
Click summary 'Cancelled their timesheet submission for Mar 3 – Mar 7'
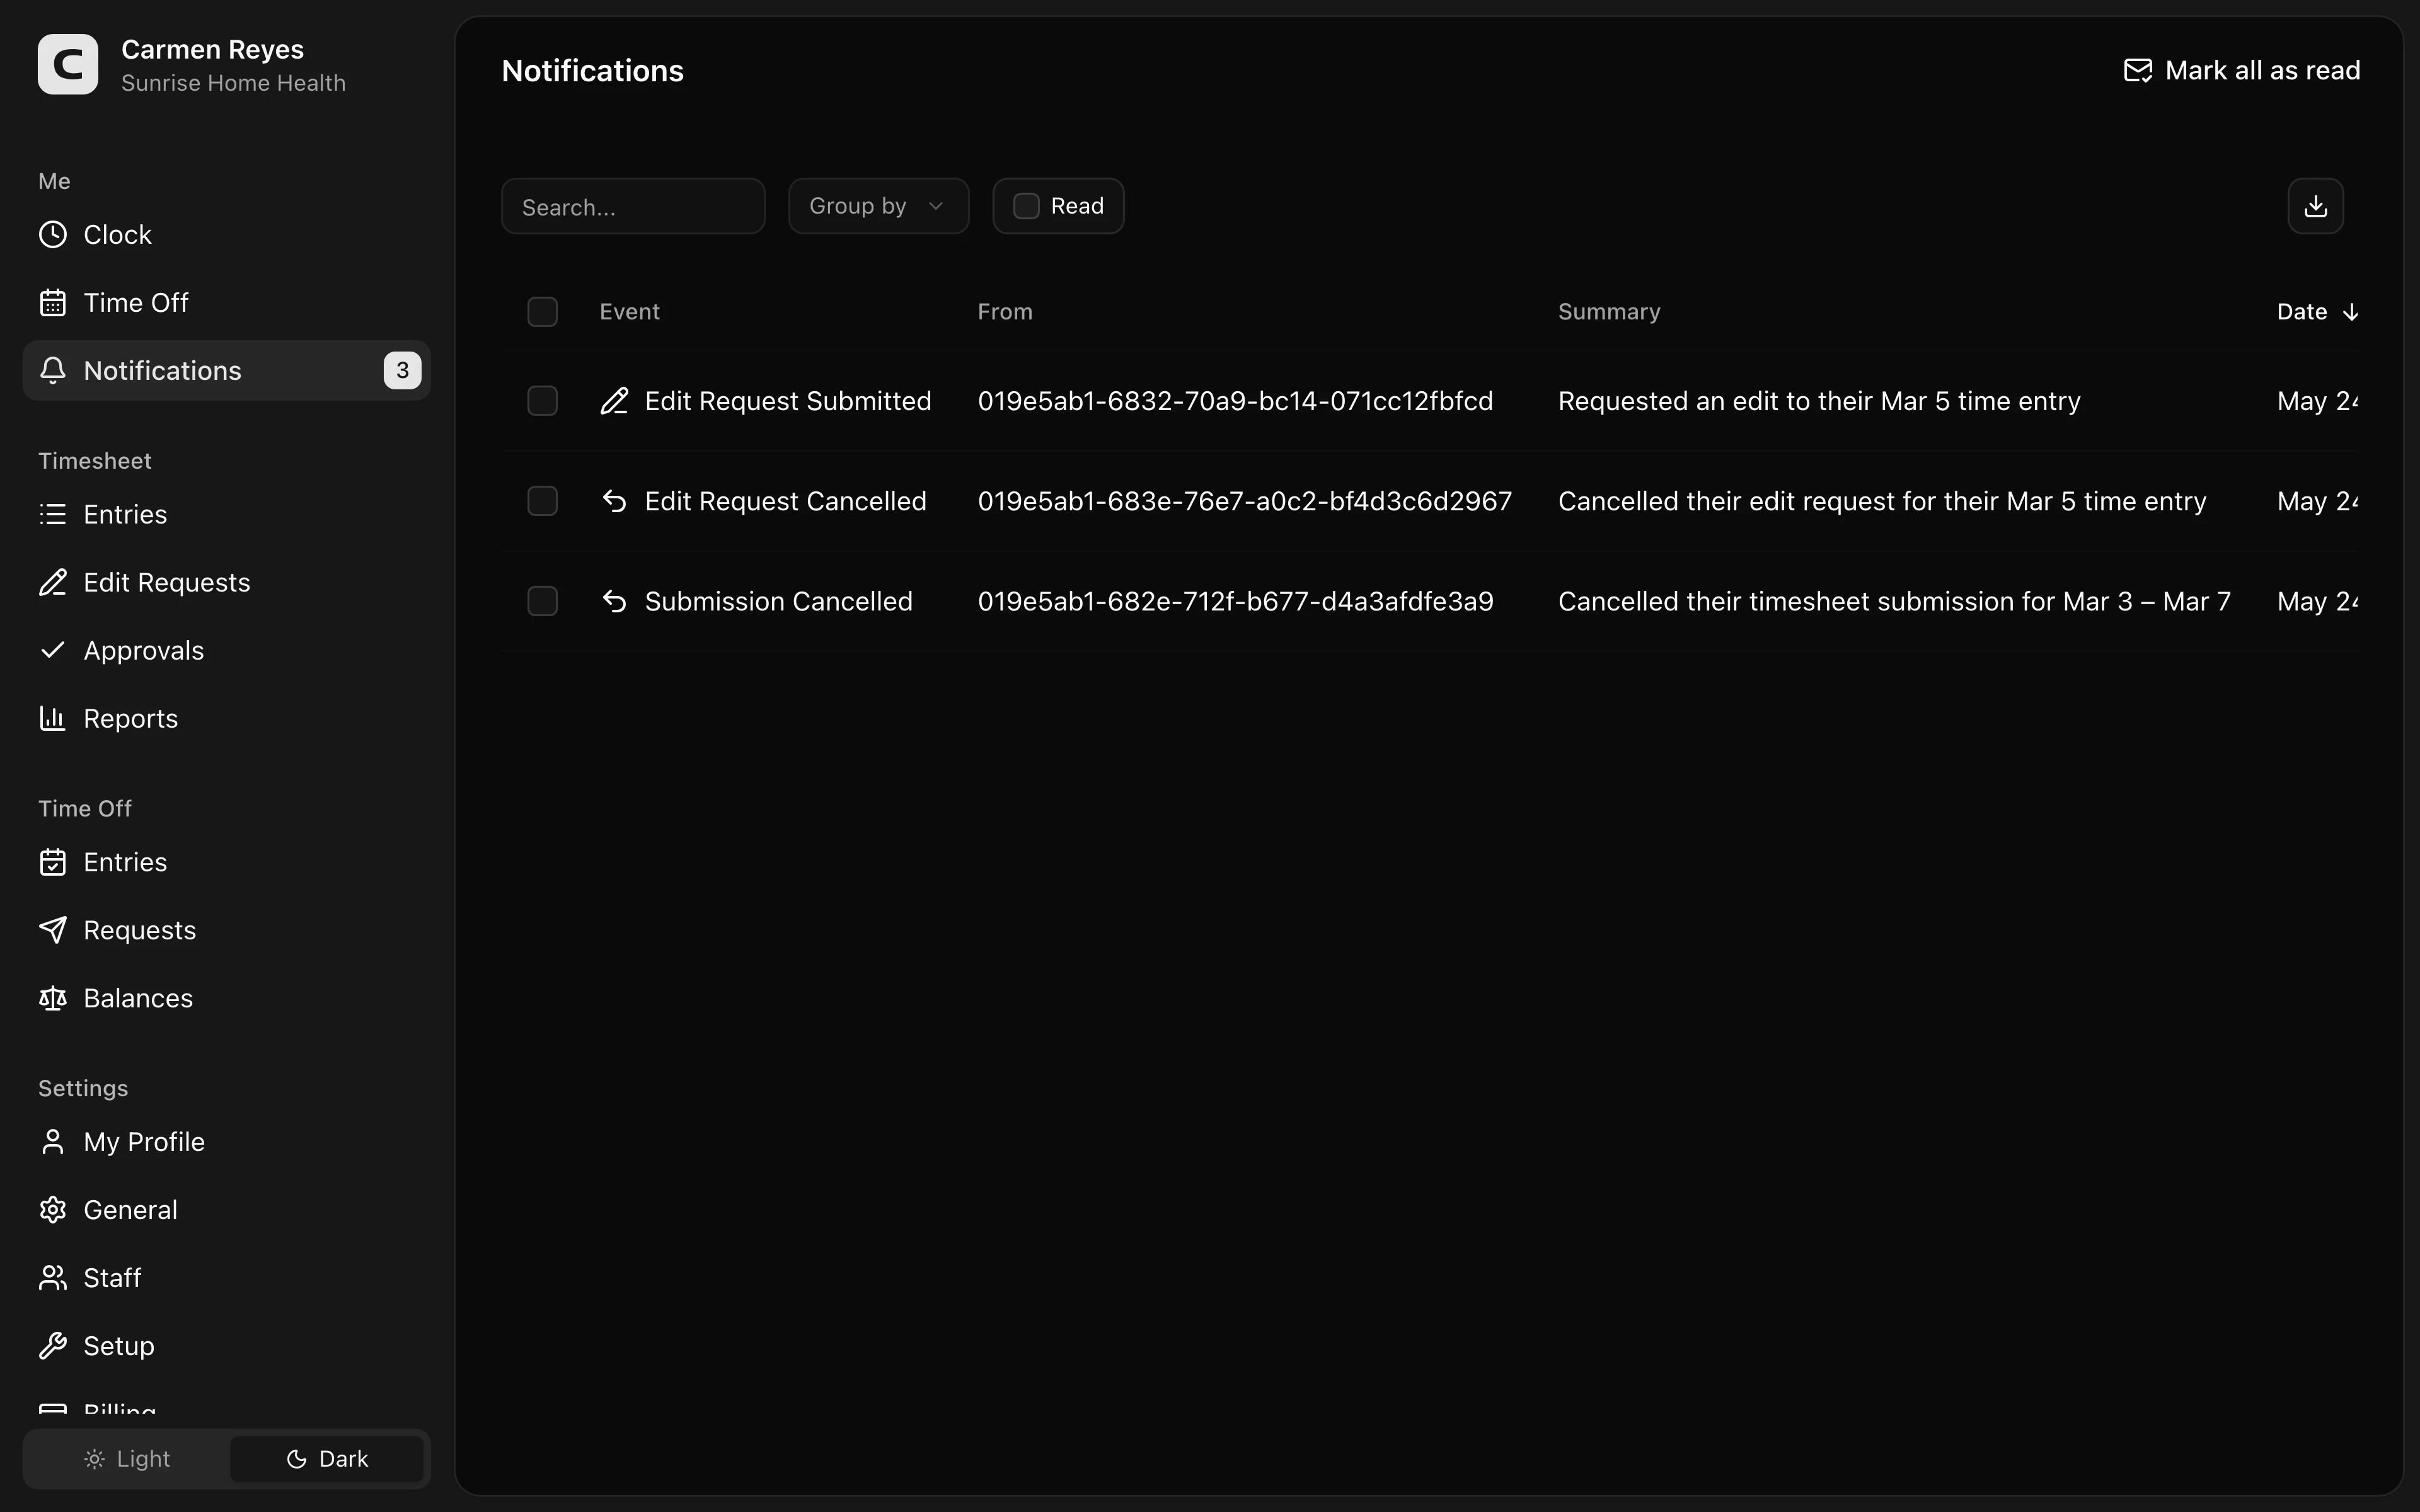tap(1894, 601)
